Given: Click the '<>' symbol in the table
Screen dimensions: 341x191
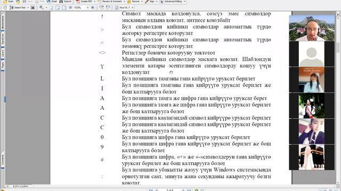Looking at the screenshot, I should click(102, 53).
